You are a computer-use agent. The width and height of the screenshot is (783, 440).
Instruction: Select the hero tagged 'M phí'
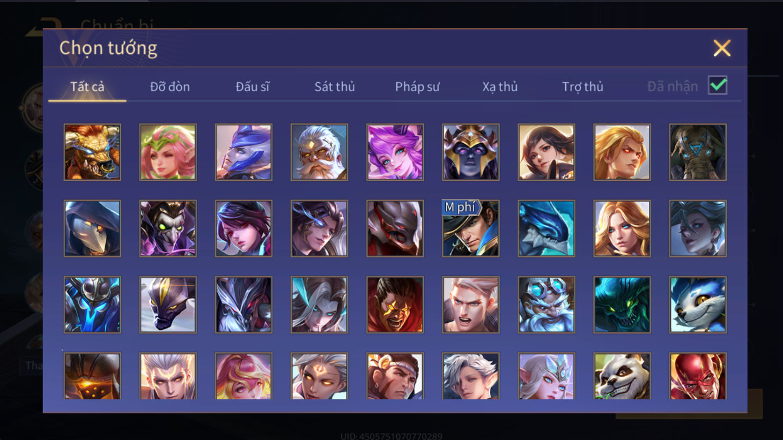click(x=471, y=228)
